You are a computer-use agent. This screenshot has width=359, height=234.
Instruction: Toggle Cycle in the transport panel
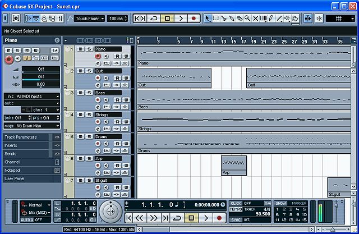[x=177, y=218]
